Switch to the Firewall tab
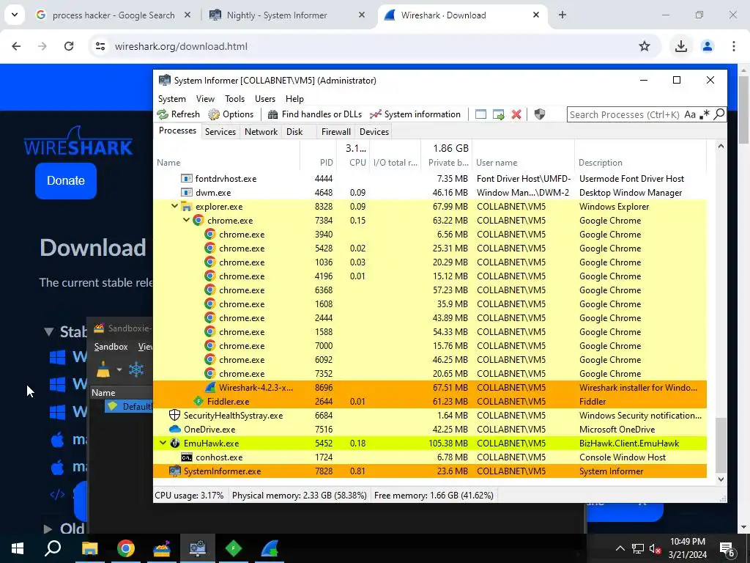The image size is (750, 563). point(335,132)
